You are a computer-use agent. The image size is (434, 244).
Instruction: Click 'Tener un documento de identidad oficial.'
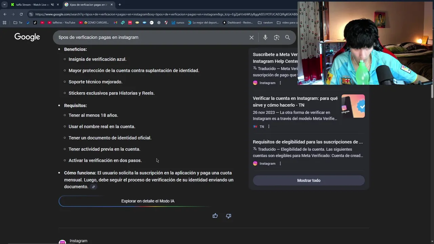click(x=110, y=138)
